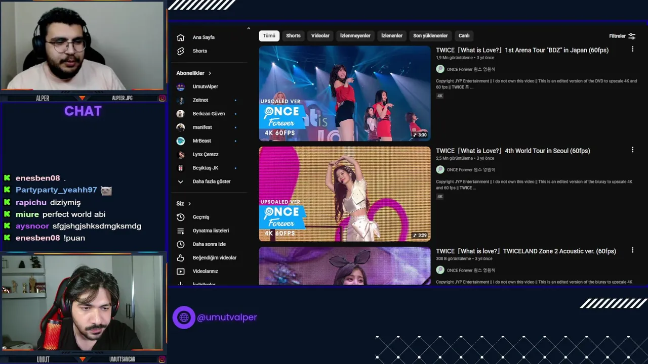Open manifest channel avatar
This screenshot has height=364, width=648.
coord(180,127)
